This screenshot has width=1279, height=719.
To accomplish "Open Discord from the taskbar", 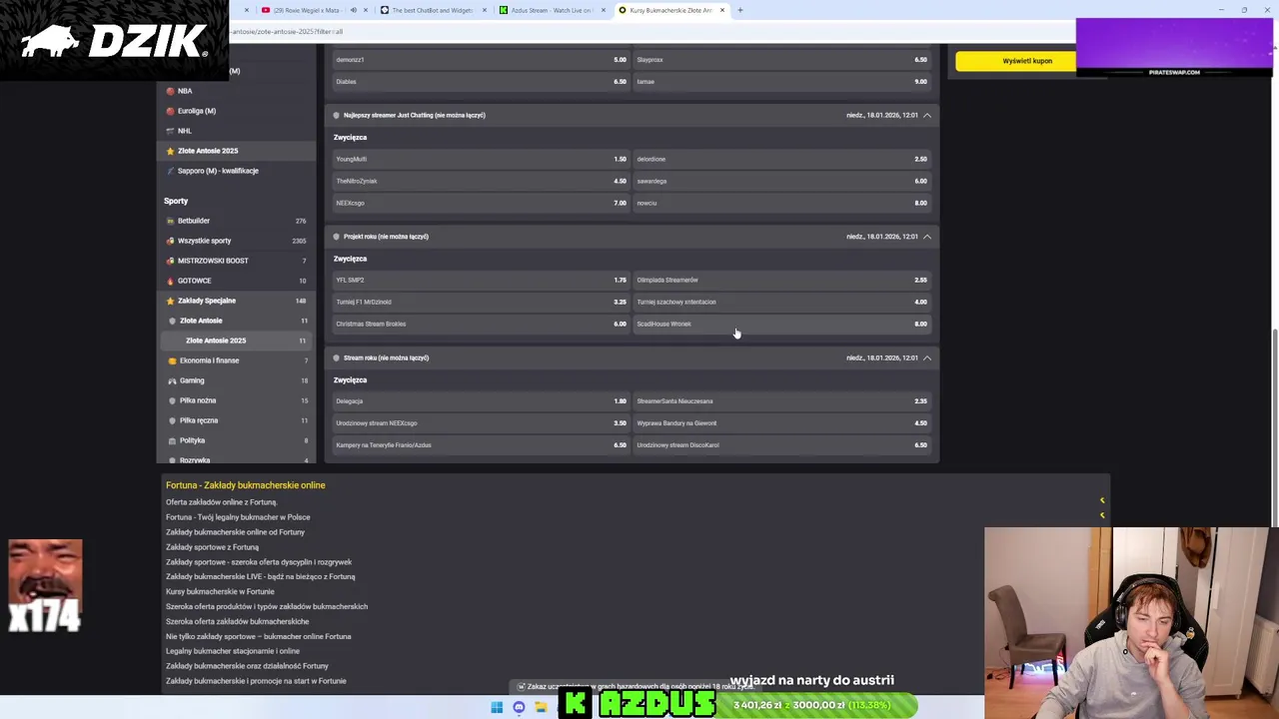I will (519, 707).
